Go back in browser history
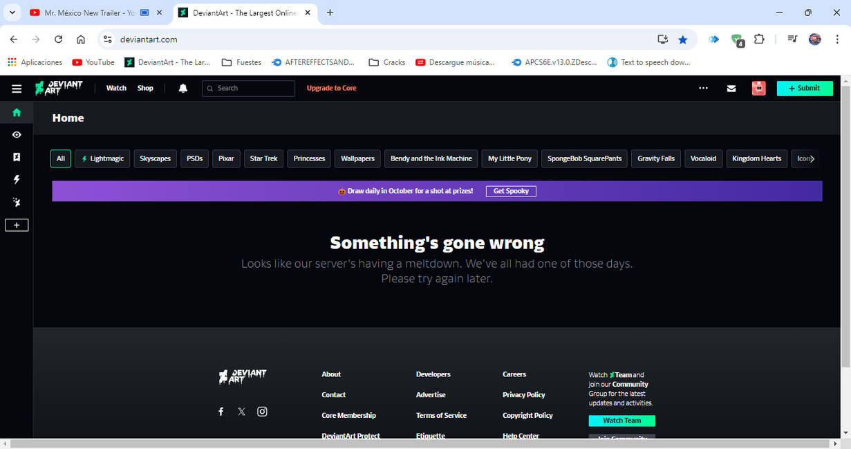Image resolution: width=851 pixels, height=449 pixels. coord(14,39)
